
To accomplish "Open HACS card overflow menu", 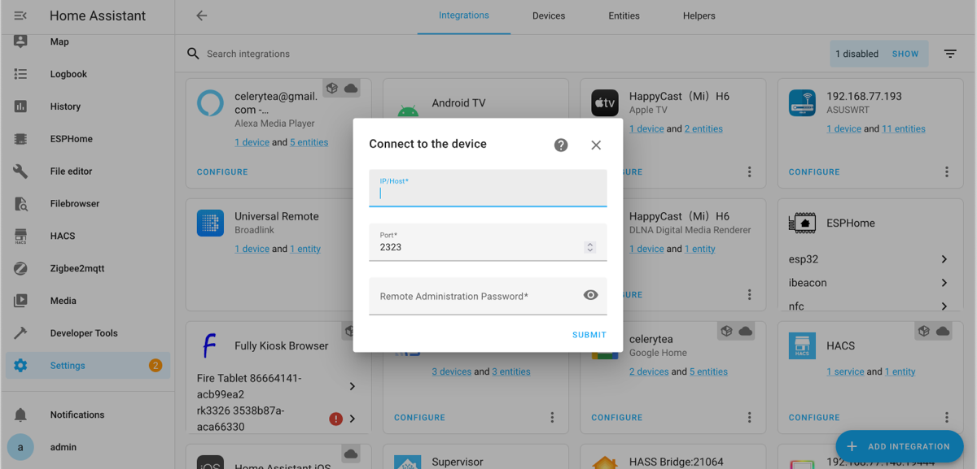I will click(x=947, y=417).
